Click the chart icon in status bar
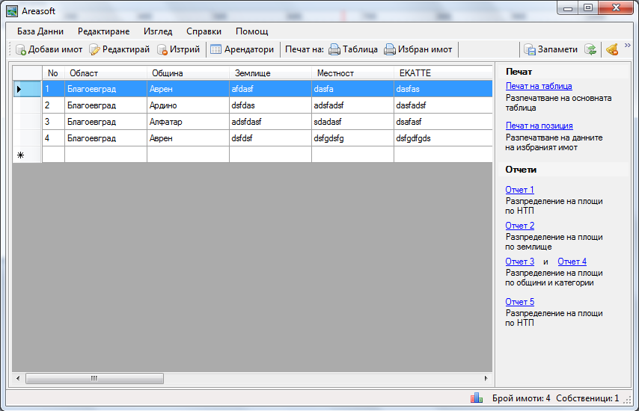Image resolution: width=639 pixels, height=411 pixels. (x=476, y=398)
